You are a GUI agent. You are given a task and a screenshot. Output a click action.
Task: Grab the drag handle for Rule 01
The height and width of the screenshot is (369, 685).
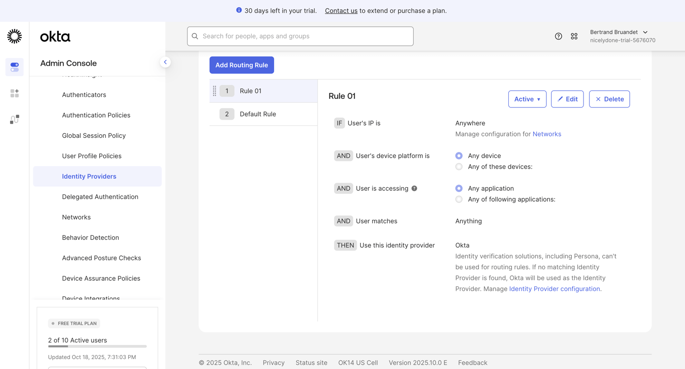coord(214,91)
